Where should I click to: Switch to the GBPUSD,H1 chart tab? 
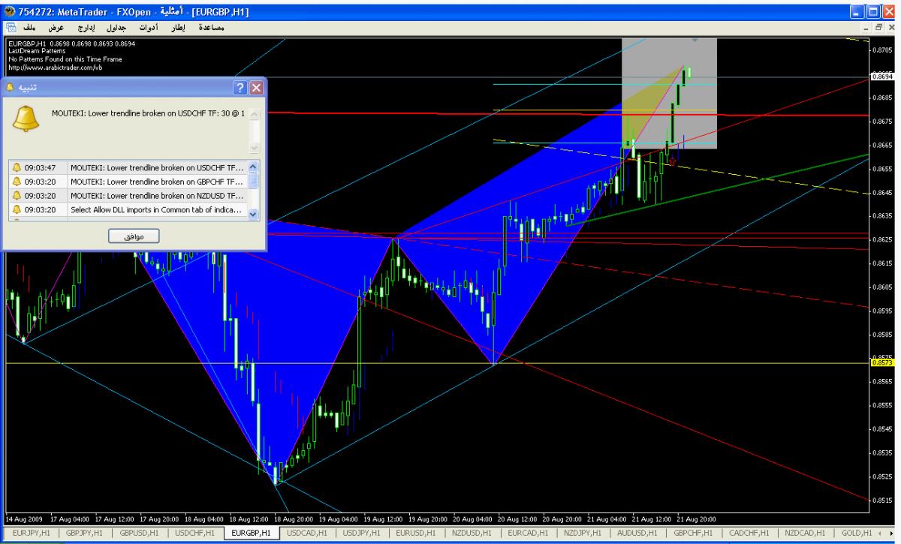[x=140, y=533]
